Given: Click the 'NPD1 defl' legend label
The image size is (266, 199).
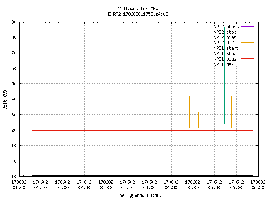Looking at the screenshot, I should [225, 65].
